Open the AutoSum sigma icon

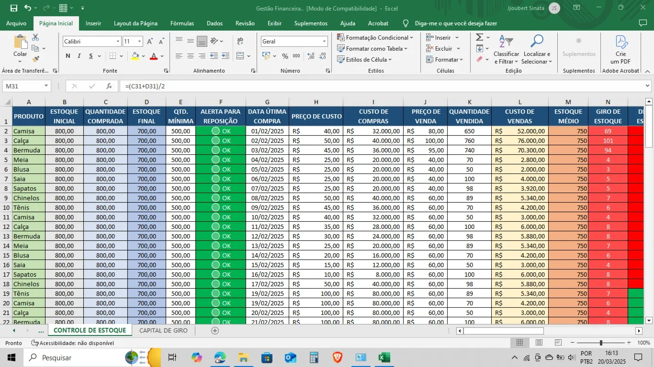point(479,37)
